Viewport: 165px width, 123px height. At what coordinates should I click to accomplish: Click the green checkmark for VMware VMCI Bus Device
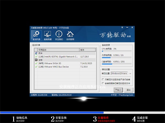36,67
